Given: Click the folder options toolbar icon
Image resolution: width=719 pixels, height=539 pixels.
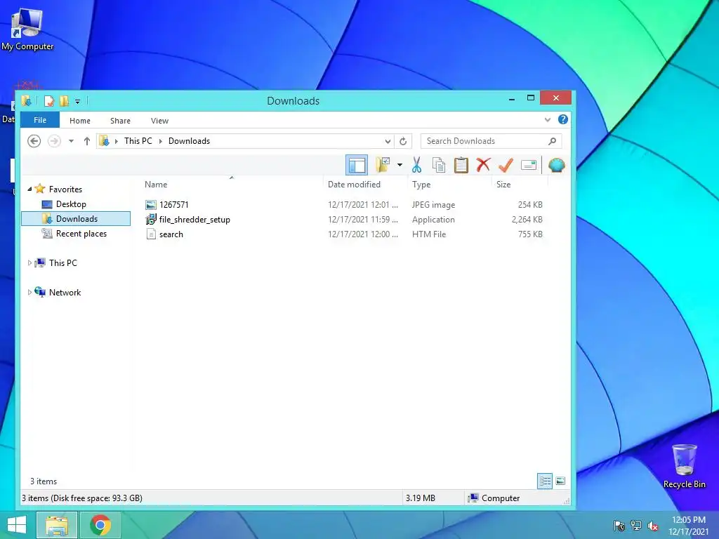Looking at the screenshot, I should pos(383,165).
